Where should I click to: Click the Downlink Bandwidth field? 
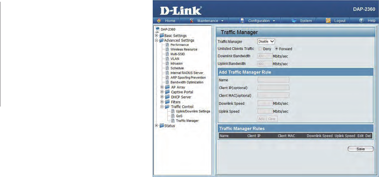[x=265, y=56]
